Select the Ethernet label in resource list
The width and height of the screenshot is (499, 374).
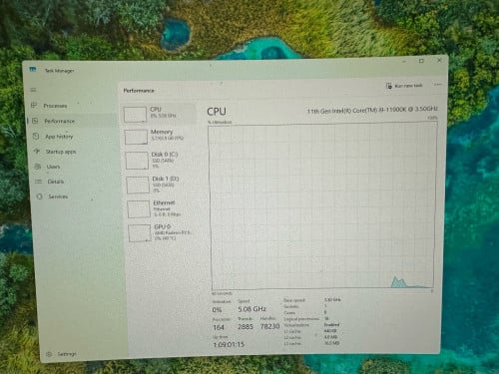click(x=164, y=202)
